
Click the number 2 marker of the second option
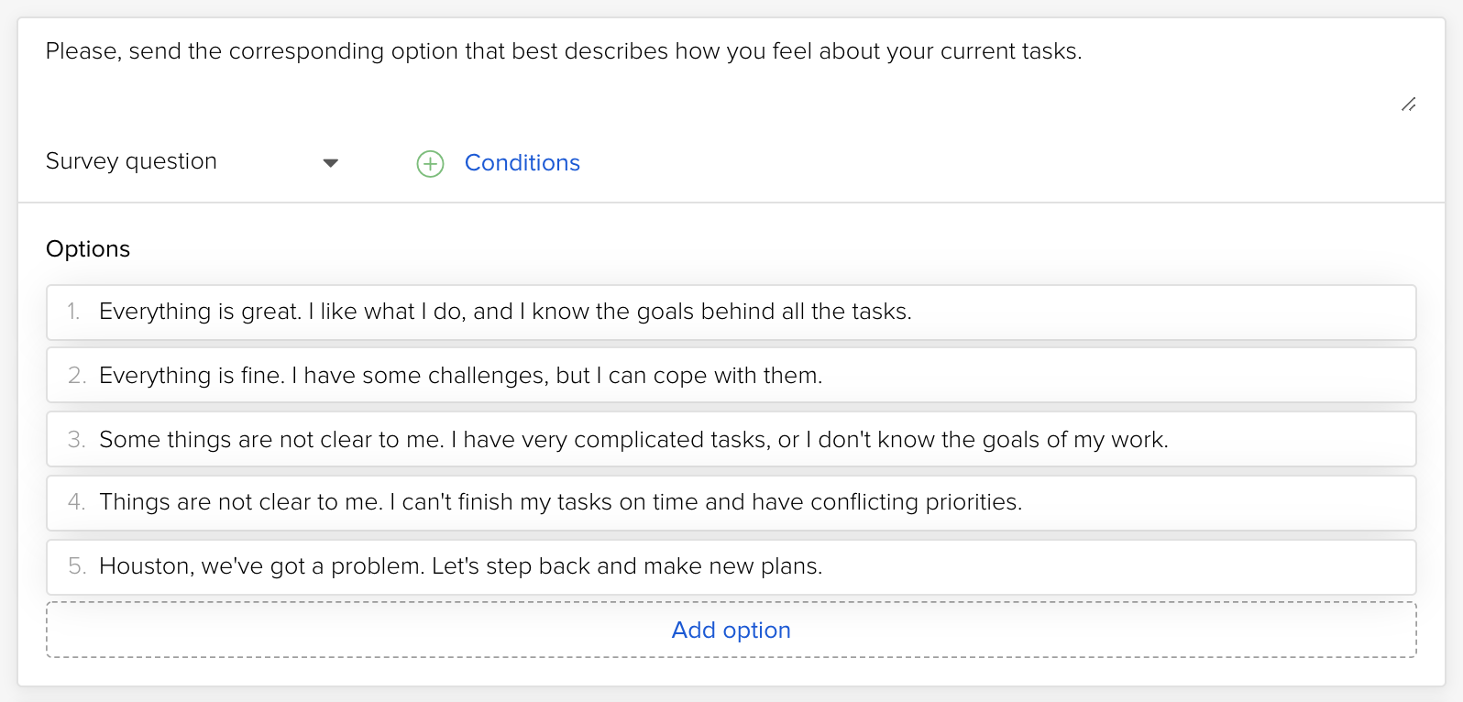(76, 376)
